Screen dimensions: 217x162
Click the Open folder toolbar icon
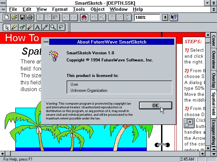point(14,18)
